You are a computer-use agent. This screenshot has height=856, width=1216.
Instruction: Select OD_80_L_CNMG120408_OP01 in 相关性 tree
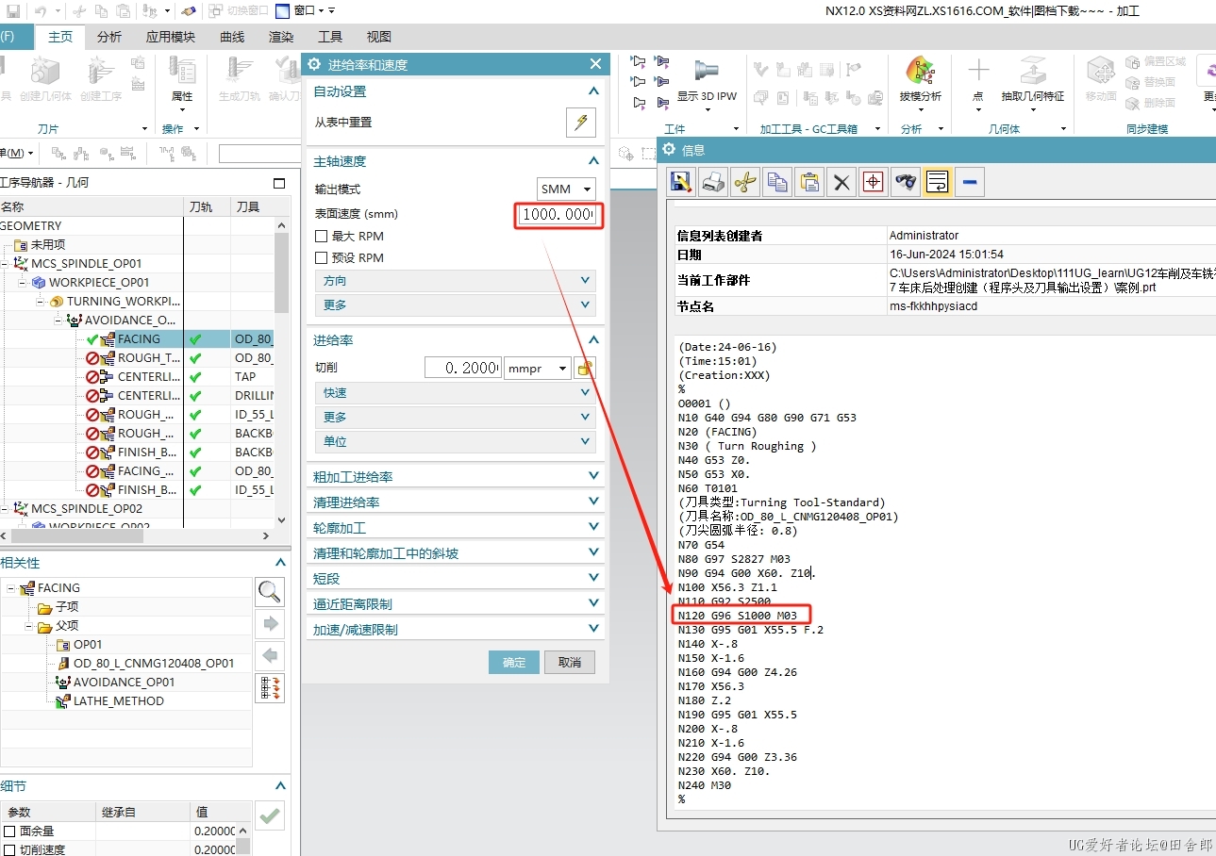click(154, 664)
